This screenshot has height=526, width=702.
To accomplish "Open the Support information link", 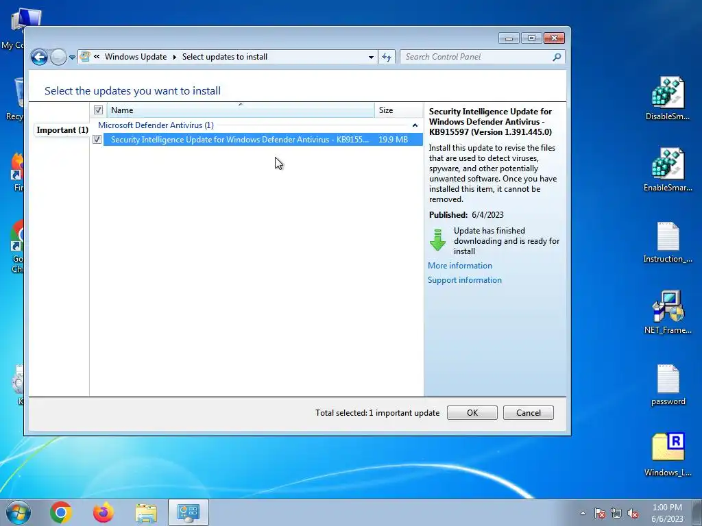I will tap(465, 280).
